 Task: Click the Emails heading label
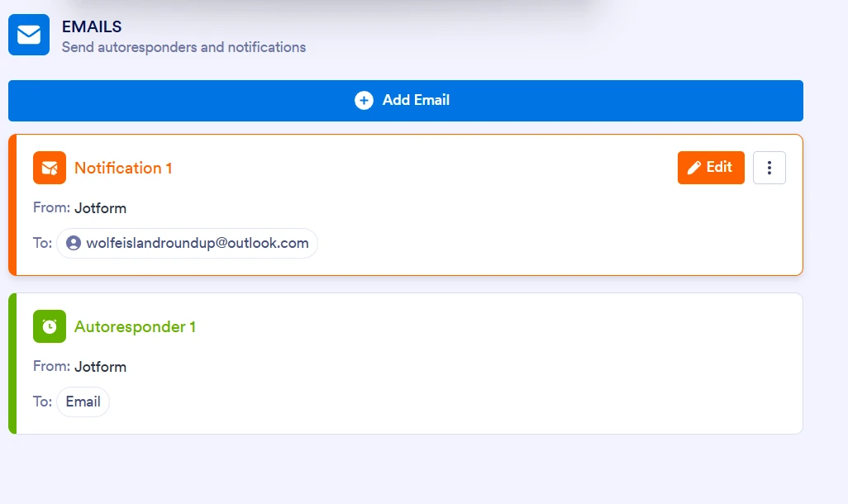pyautogui.click(x=91, y=26)
